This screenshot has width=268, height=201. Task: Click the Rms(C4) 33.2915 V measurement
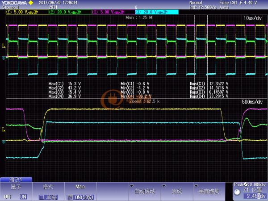(209, 96)
